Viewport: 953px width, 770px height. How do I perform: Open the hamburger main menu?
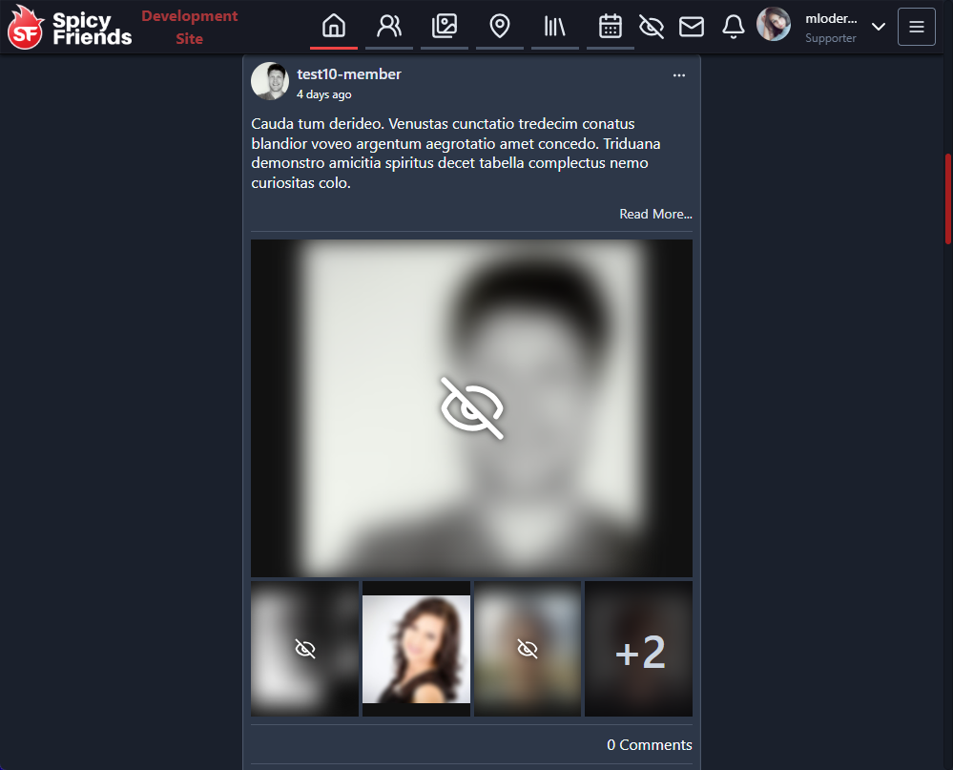pyautogui.click(x=917, y=27)
